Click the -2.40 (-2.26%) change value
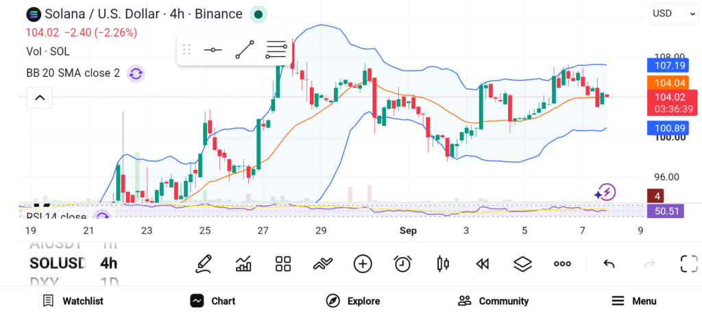 101,33
